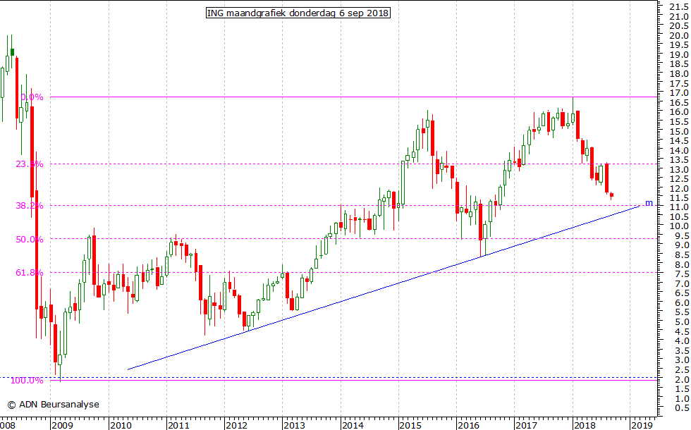Click the '© ADN Beursanalyse' copyright text
This screenshot has height=430, width=691.
(54, 405)
